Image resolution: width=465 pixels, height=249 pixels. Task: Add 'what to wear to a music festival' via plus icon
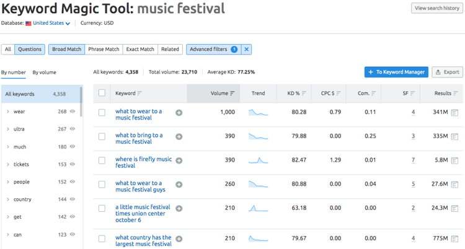(179, 113)
